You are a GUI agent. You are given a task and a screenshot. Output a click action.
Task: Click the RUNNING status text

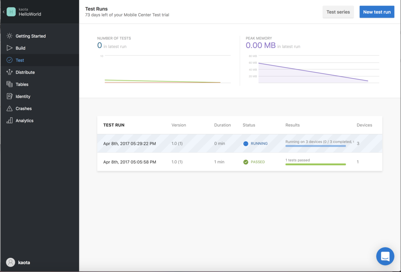pos(259,144)
